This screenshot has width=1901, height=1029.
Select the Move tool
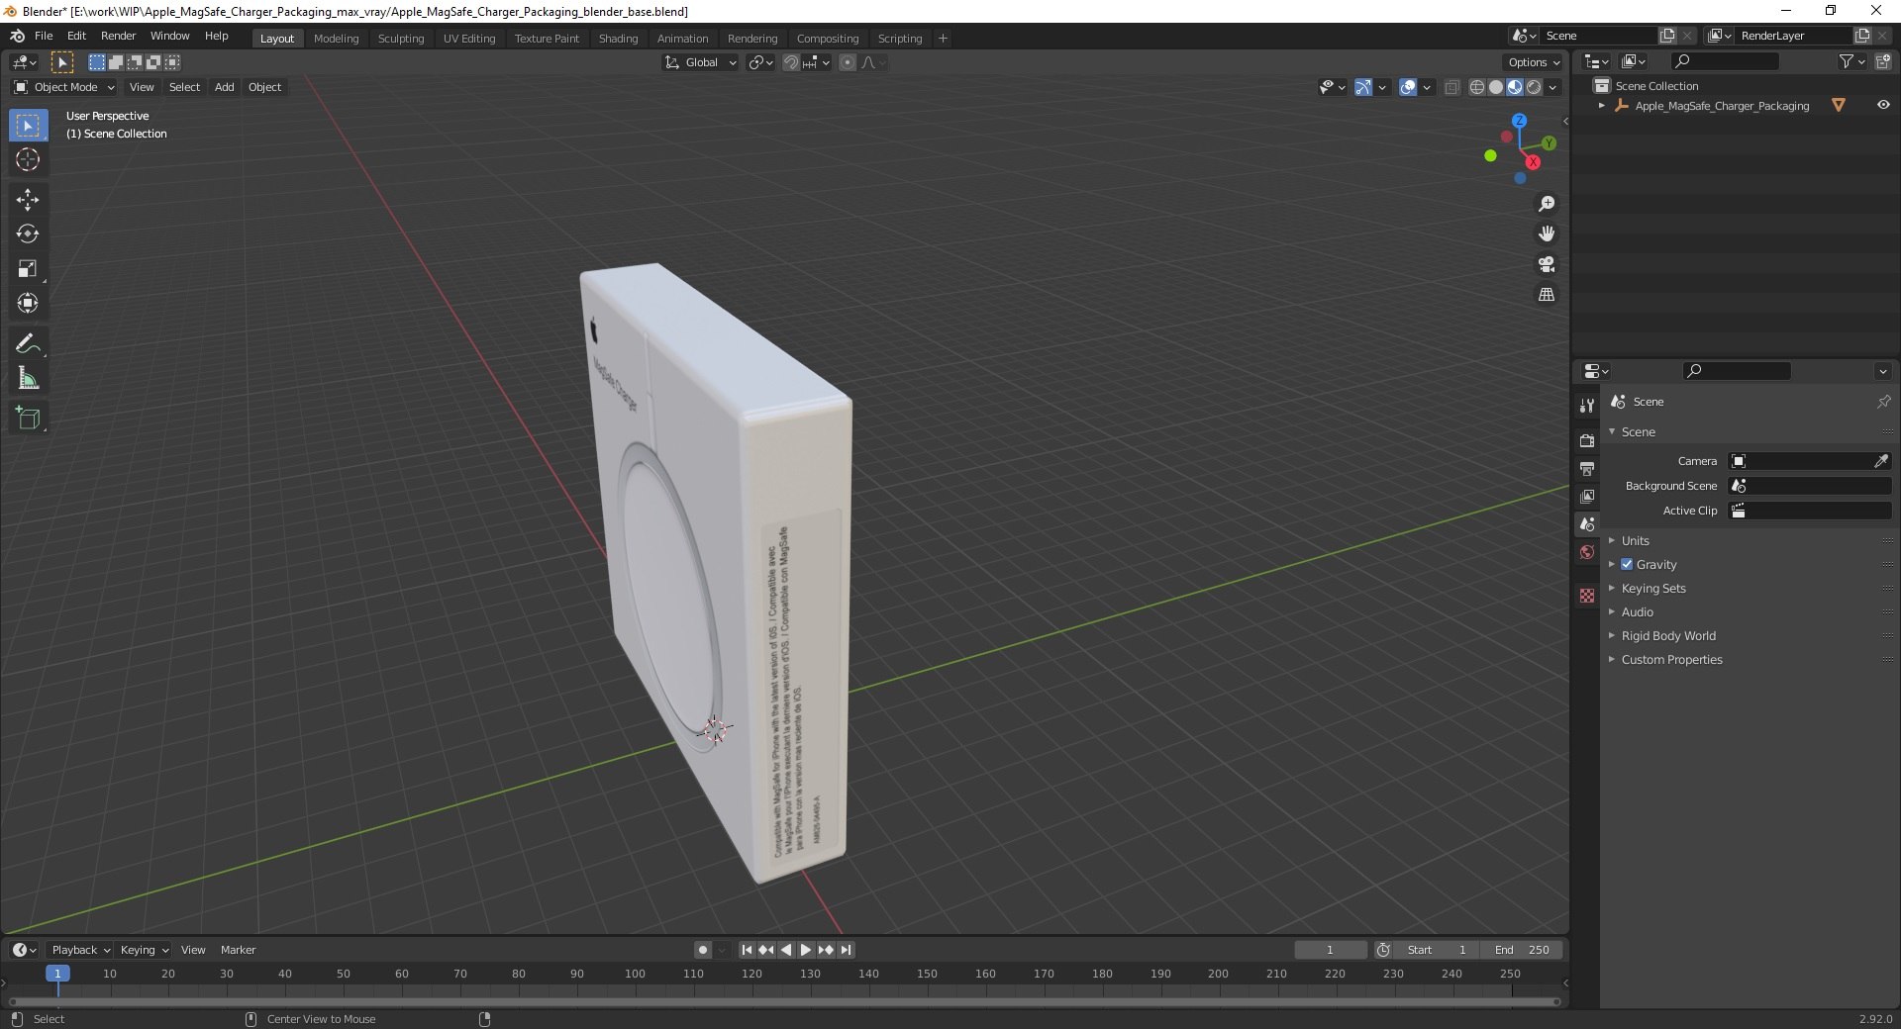[x=28, y=200]
